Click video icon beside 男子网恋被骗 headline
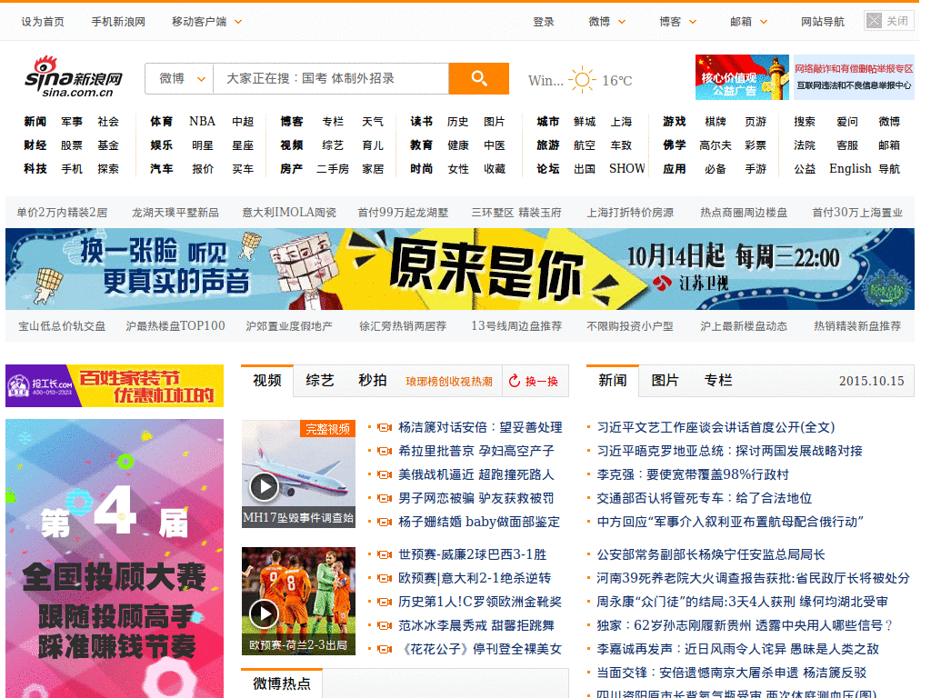The height and width of the screenshot is (698, 931). click(x=385, y=499)
